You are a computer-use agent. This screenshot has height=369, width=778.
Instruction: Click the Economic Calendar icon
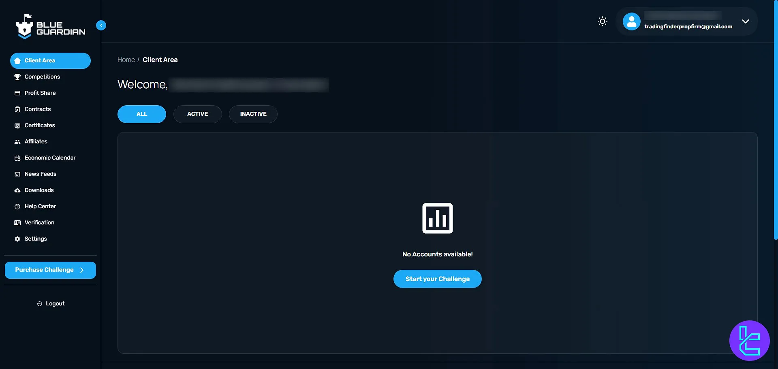(17, 158)
